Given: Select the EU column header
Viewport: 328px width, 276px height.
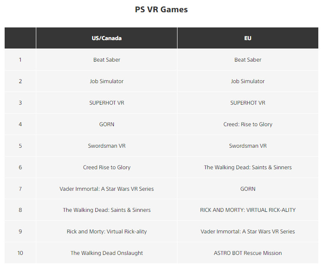Looking at the screenshot, I should [x=248, y=38].
